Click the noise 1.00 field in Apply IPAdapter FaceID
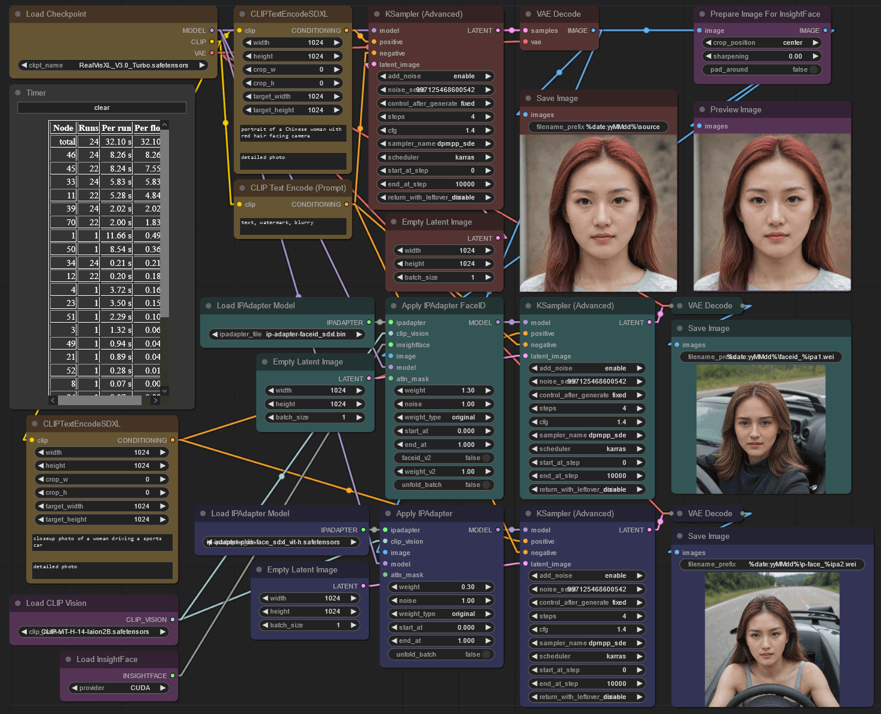The height and width of the screenshot is (714, 881). (444, 404)
